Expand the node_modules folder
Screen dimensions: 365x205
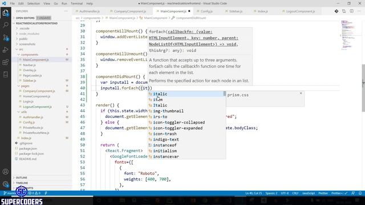tap(29, 34)
